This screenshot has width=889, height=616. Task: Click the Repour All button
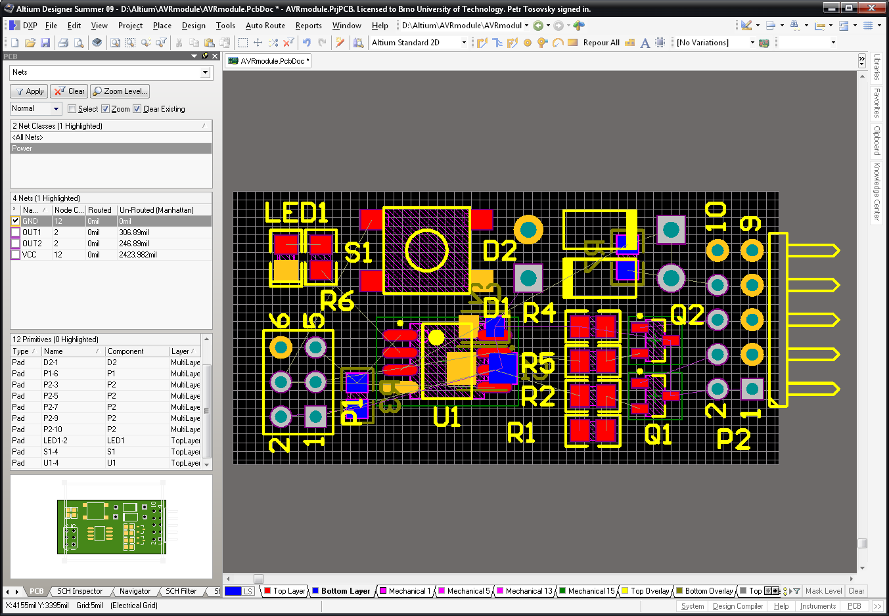601,43
